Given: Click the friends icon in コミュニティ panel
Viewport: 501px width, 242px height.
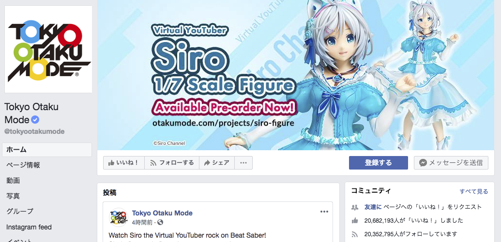Looking at the screenshot, I should click(x=355, y=207).
